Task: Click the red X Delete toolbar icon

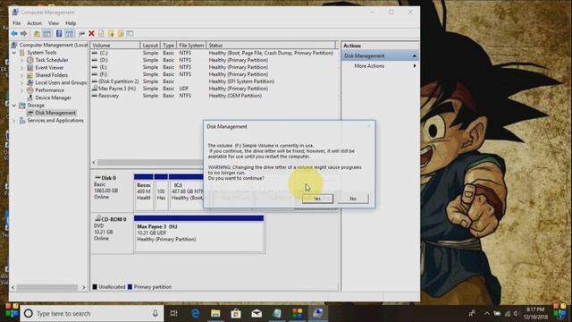Action: [91, 34]
